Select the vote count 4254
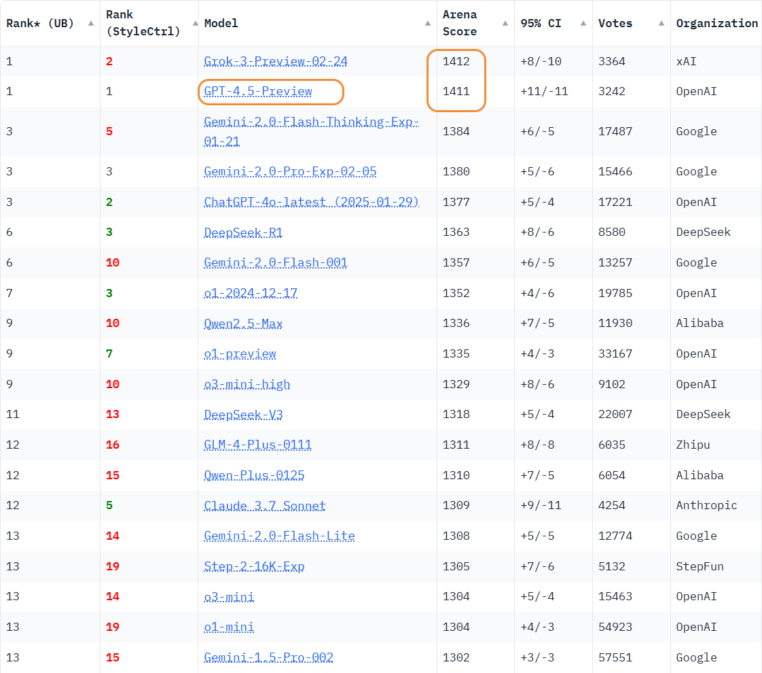Image resolution: width=762 pixels, height=673 pixels. tap(612, 506)
